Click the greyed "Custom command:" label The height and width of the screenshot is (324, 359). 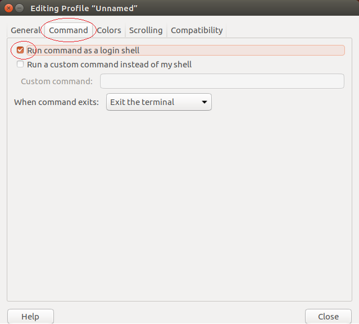click(57, 81)
